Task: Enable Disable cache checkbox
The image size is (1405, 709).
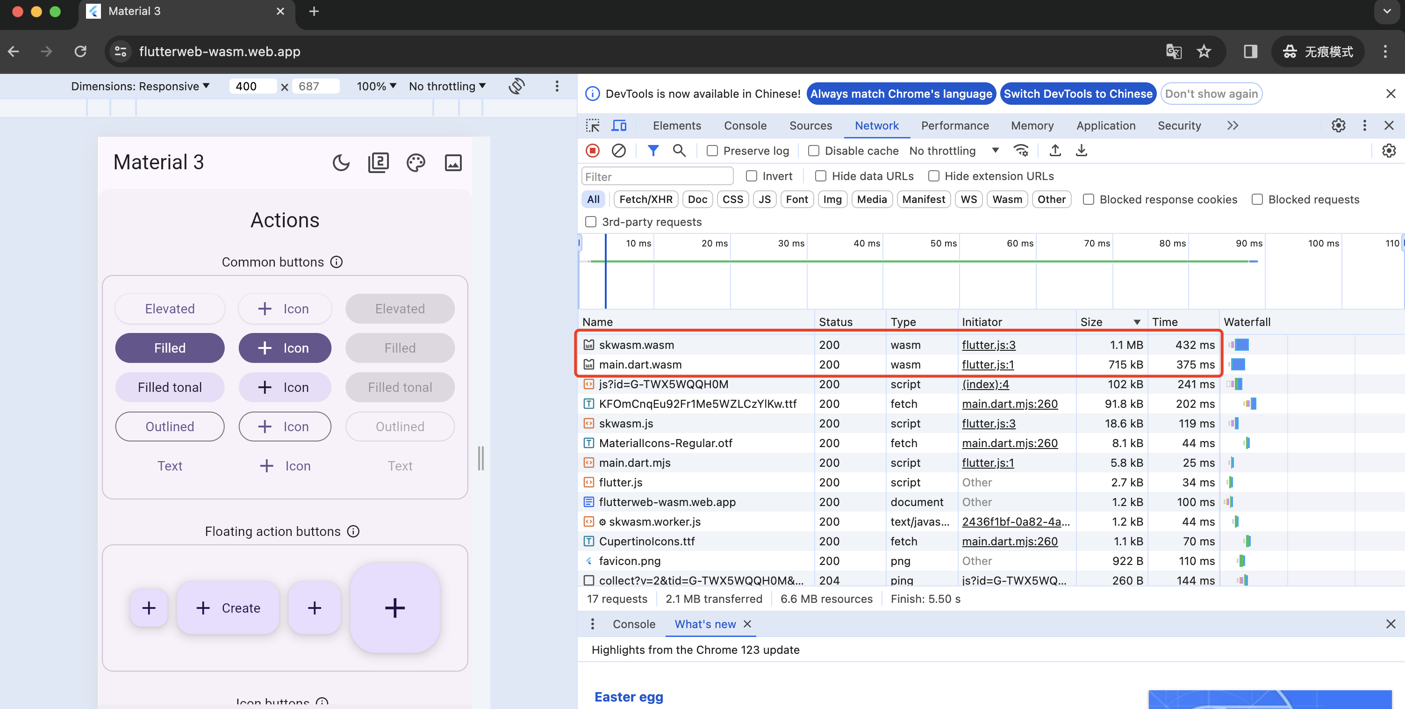Action: [813, 151]
